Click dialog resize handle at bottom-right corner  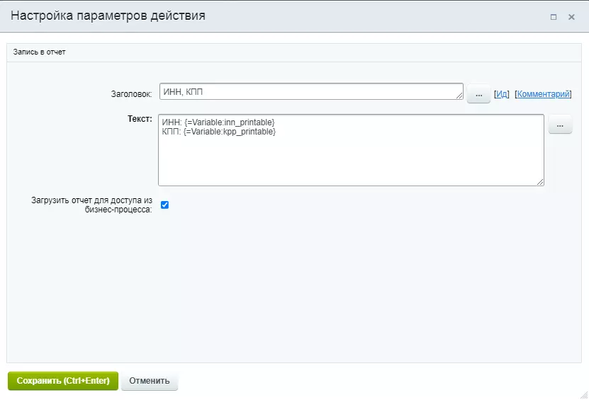point(583,395)
